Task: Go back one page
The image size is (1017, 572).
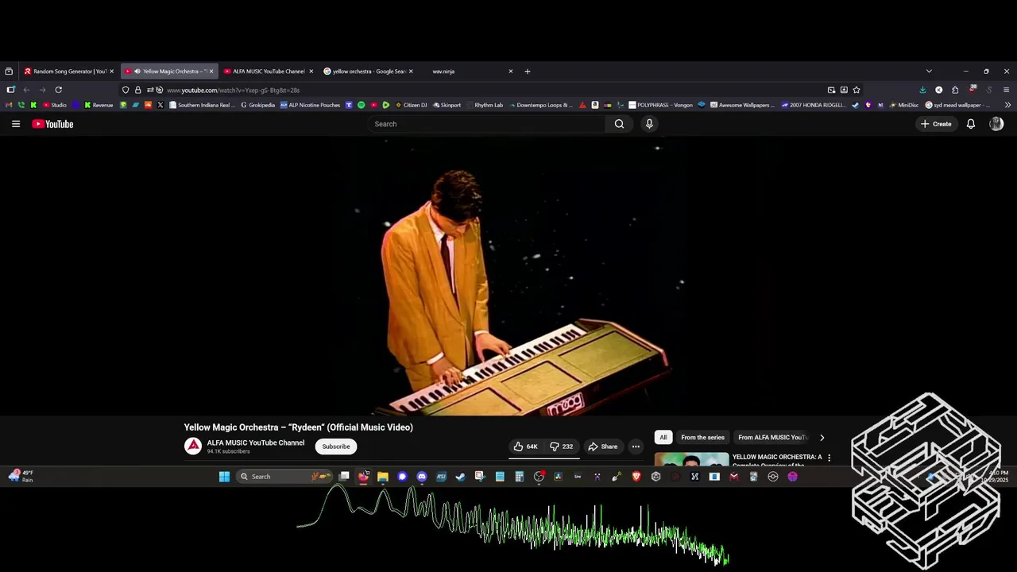Action: coord(26,90)
